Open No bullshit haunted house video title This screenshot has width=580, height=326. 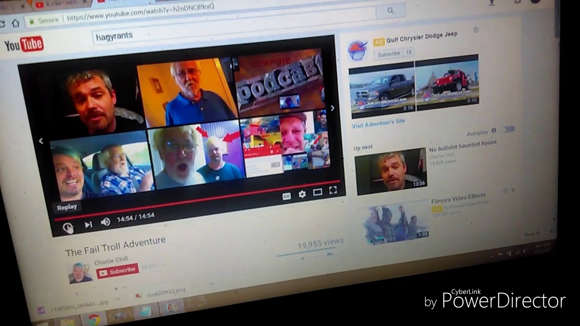(x=463, y=147)
